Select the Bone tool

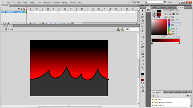pyautogui.click(x=143, y=51)
